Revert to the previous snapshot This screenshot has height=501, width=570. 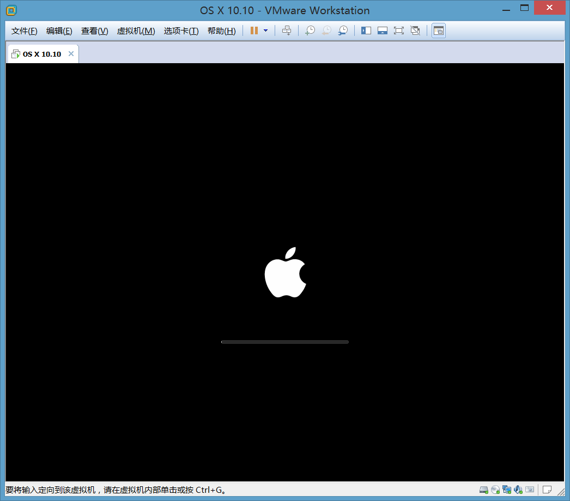pyautogui.click(x=326, y=30)
